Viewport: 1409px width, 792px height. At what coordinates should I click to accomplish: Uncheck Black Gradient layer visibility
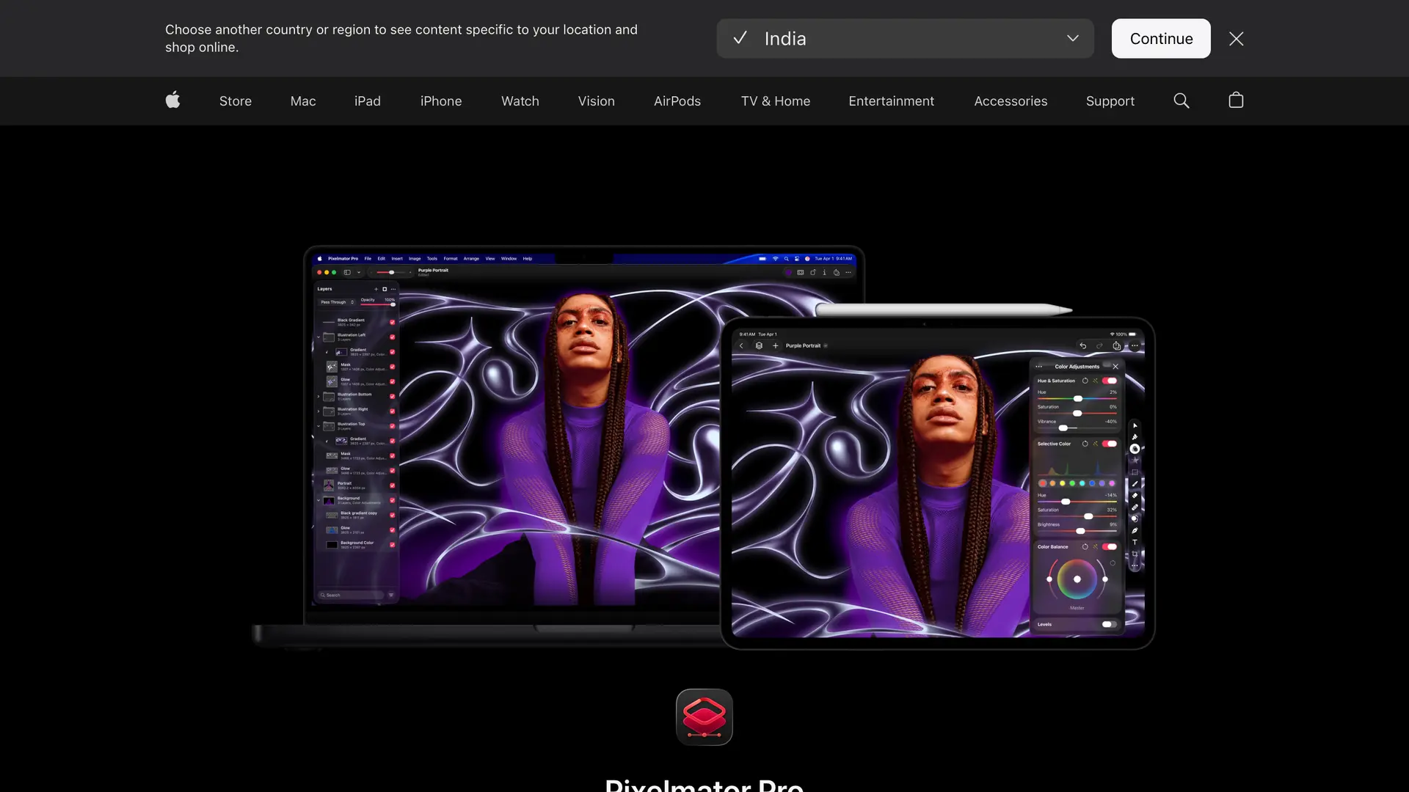pyautogui.click(x=393, y=322)
